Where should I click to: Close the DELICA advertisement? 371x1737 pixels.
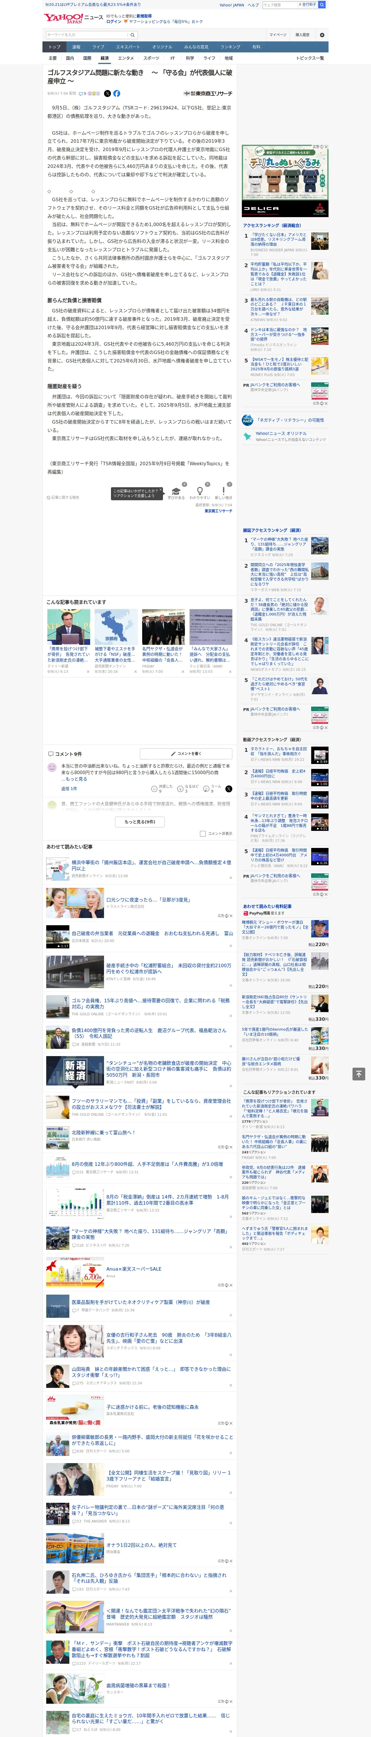click(x=326, y=147)
